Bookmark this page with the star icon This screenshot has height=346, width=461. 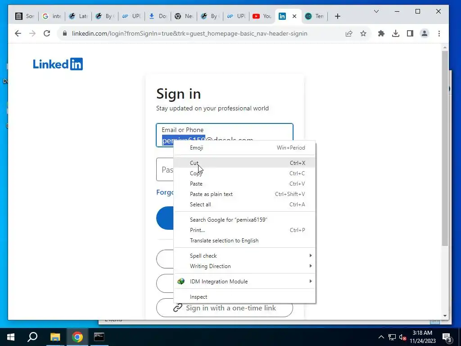click(363, 33)
